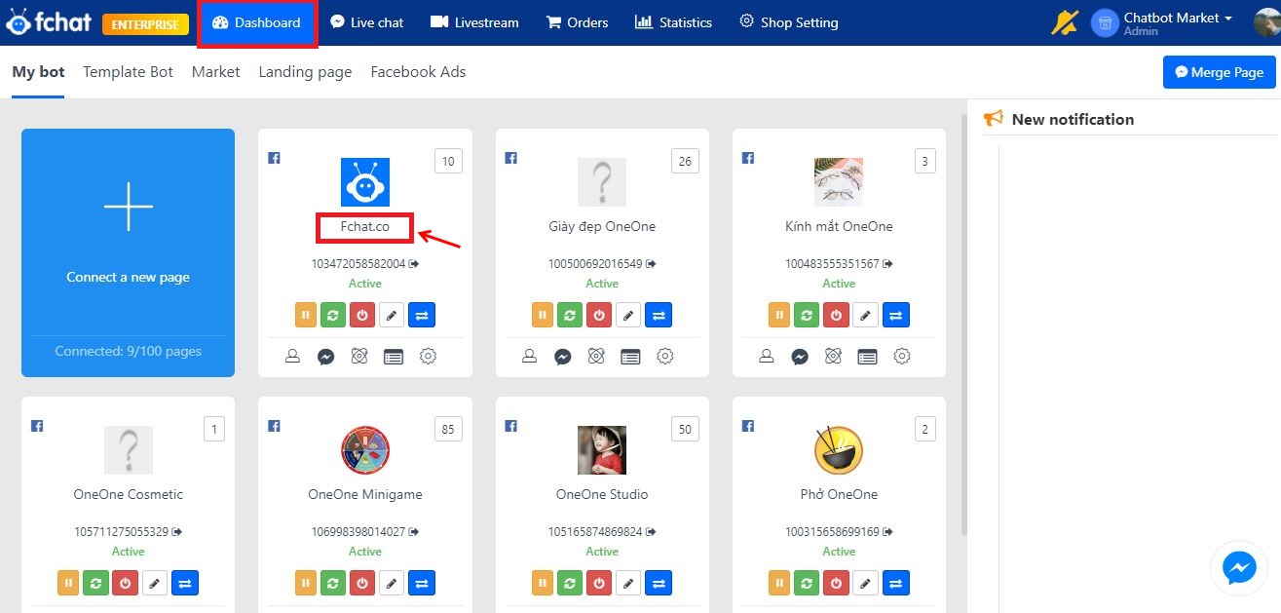Screen dimensions: 1281x613
Task: Open the Messenger icon under Fchat.co
Action: coord(326,357)
